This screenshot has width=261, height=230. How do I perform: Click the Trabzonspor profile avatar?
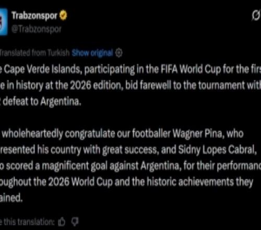pos(4,21)
